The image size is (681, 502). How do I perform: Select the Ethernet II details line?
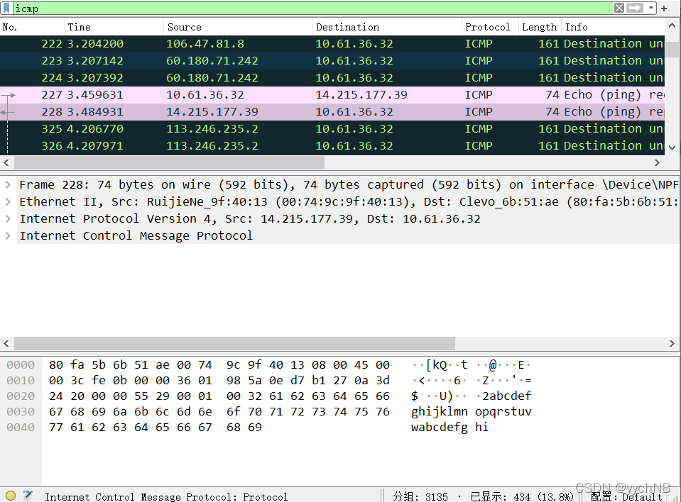(349, 201)
